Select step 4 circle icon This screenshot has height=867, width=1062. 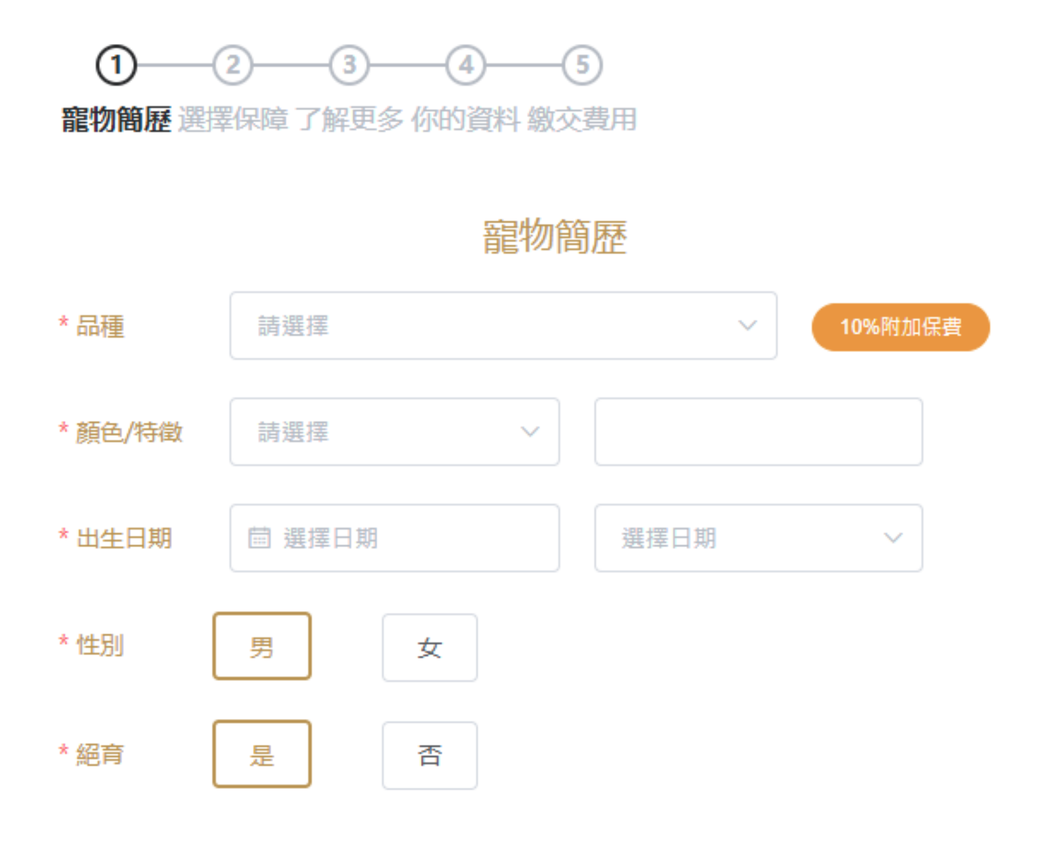pyautogui.click(x=465, y=65)
